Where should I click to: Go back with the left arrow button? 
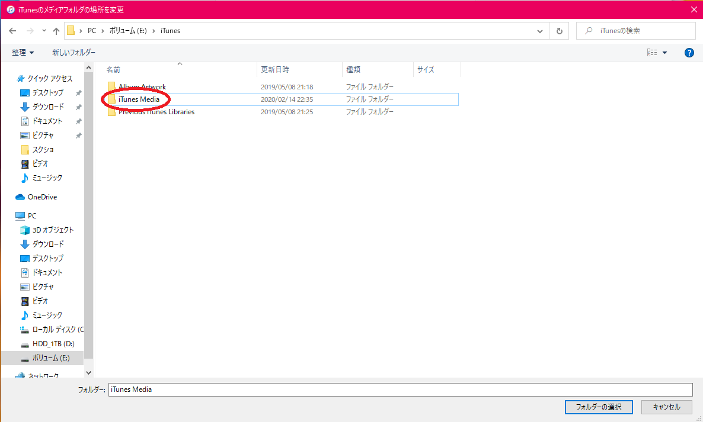point(12,31)
